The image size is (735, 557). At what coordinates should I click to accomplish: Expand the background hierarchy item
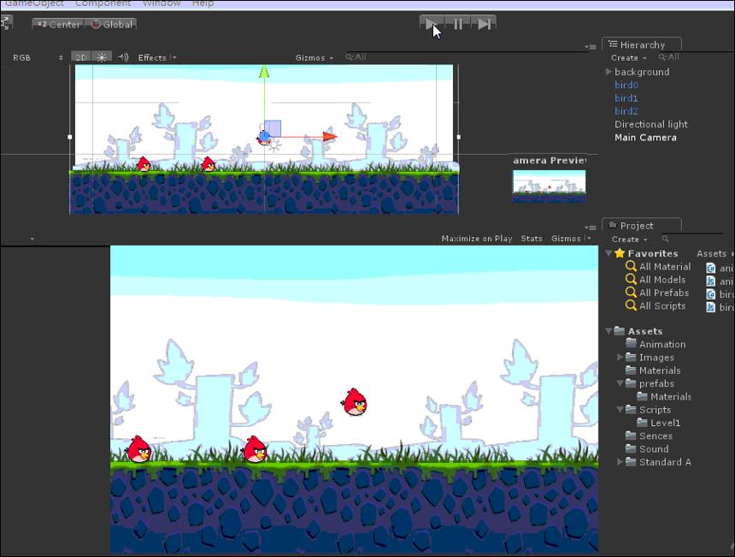click(x=609, y=72)
